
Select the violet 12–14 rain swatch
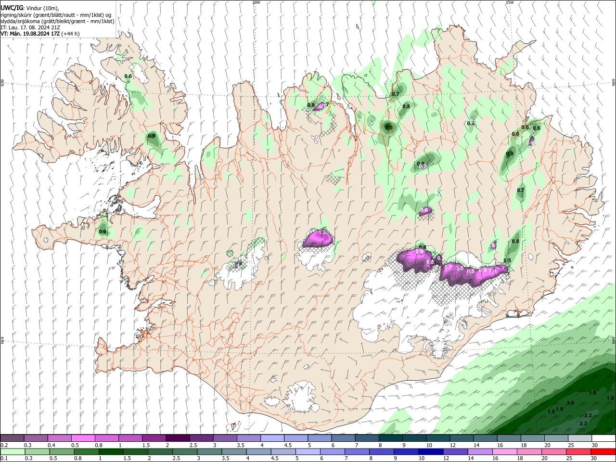pyautogui.click(x=455, y=452)
